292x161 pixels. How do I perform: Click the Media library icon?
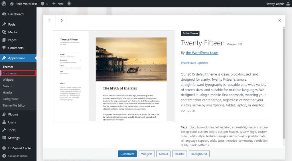pyautogui.click(x=4, y=32)
